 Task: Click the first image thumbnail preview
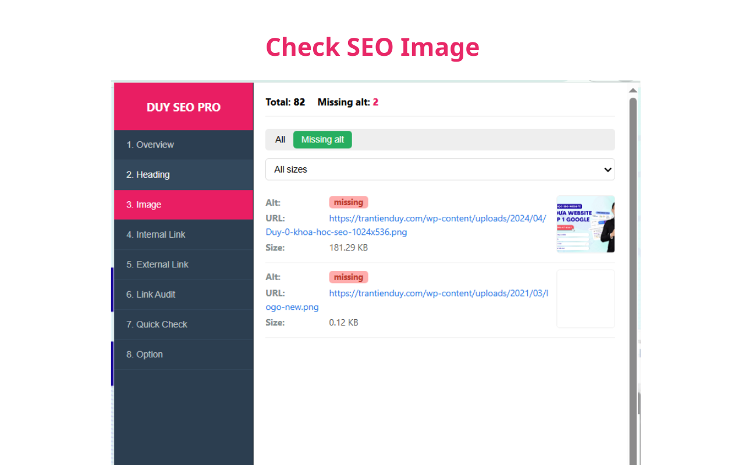pyautogui.click(x=586, y=224)
